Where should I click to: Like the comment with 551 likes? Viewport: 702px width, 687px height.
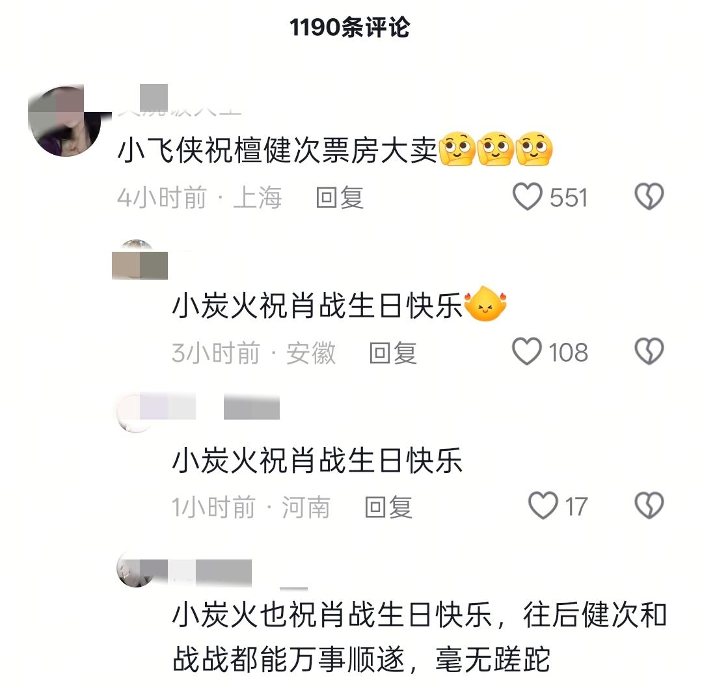[x=528, y=196]
